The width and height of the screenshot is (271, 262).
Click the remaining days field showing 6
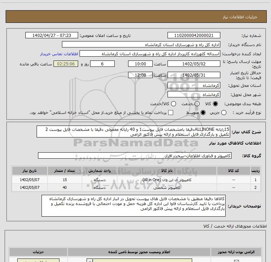pos(102,64)
